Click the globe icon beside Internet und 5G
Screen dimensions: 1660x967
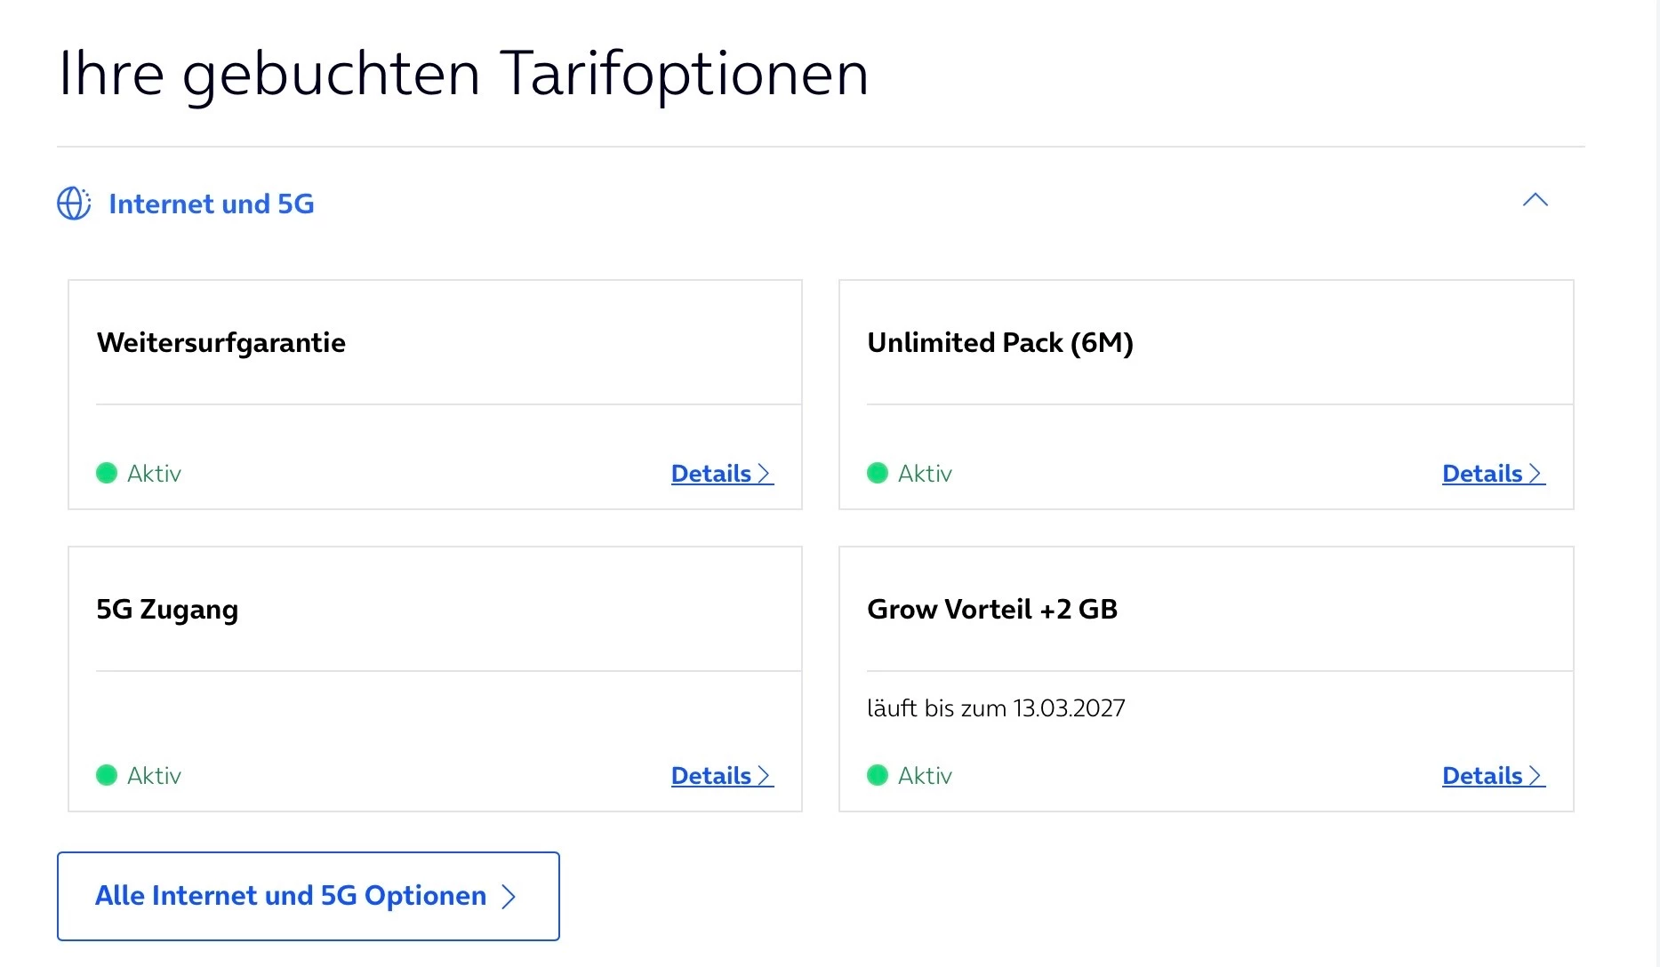74,204
